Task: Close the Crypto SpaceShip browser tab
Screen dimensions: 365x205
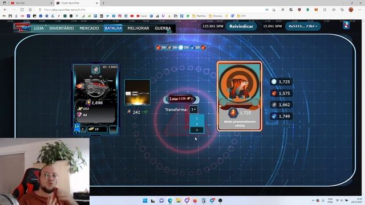Action: point(97,3)
